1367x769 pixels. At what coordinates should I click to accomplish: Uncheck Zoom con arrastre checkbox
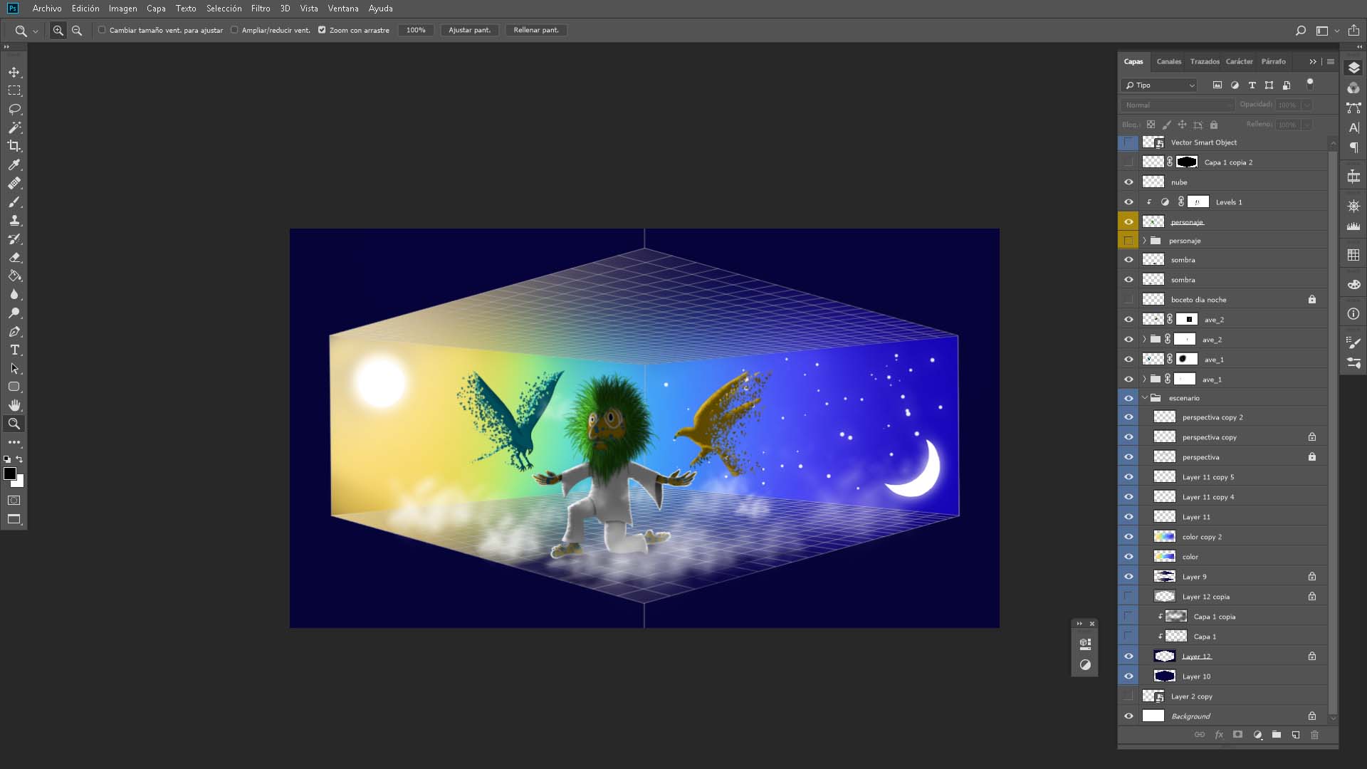pyautogui.click(x=322, y=30)
